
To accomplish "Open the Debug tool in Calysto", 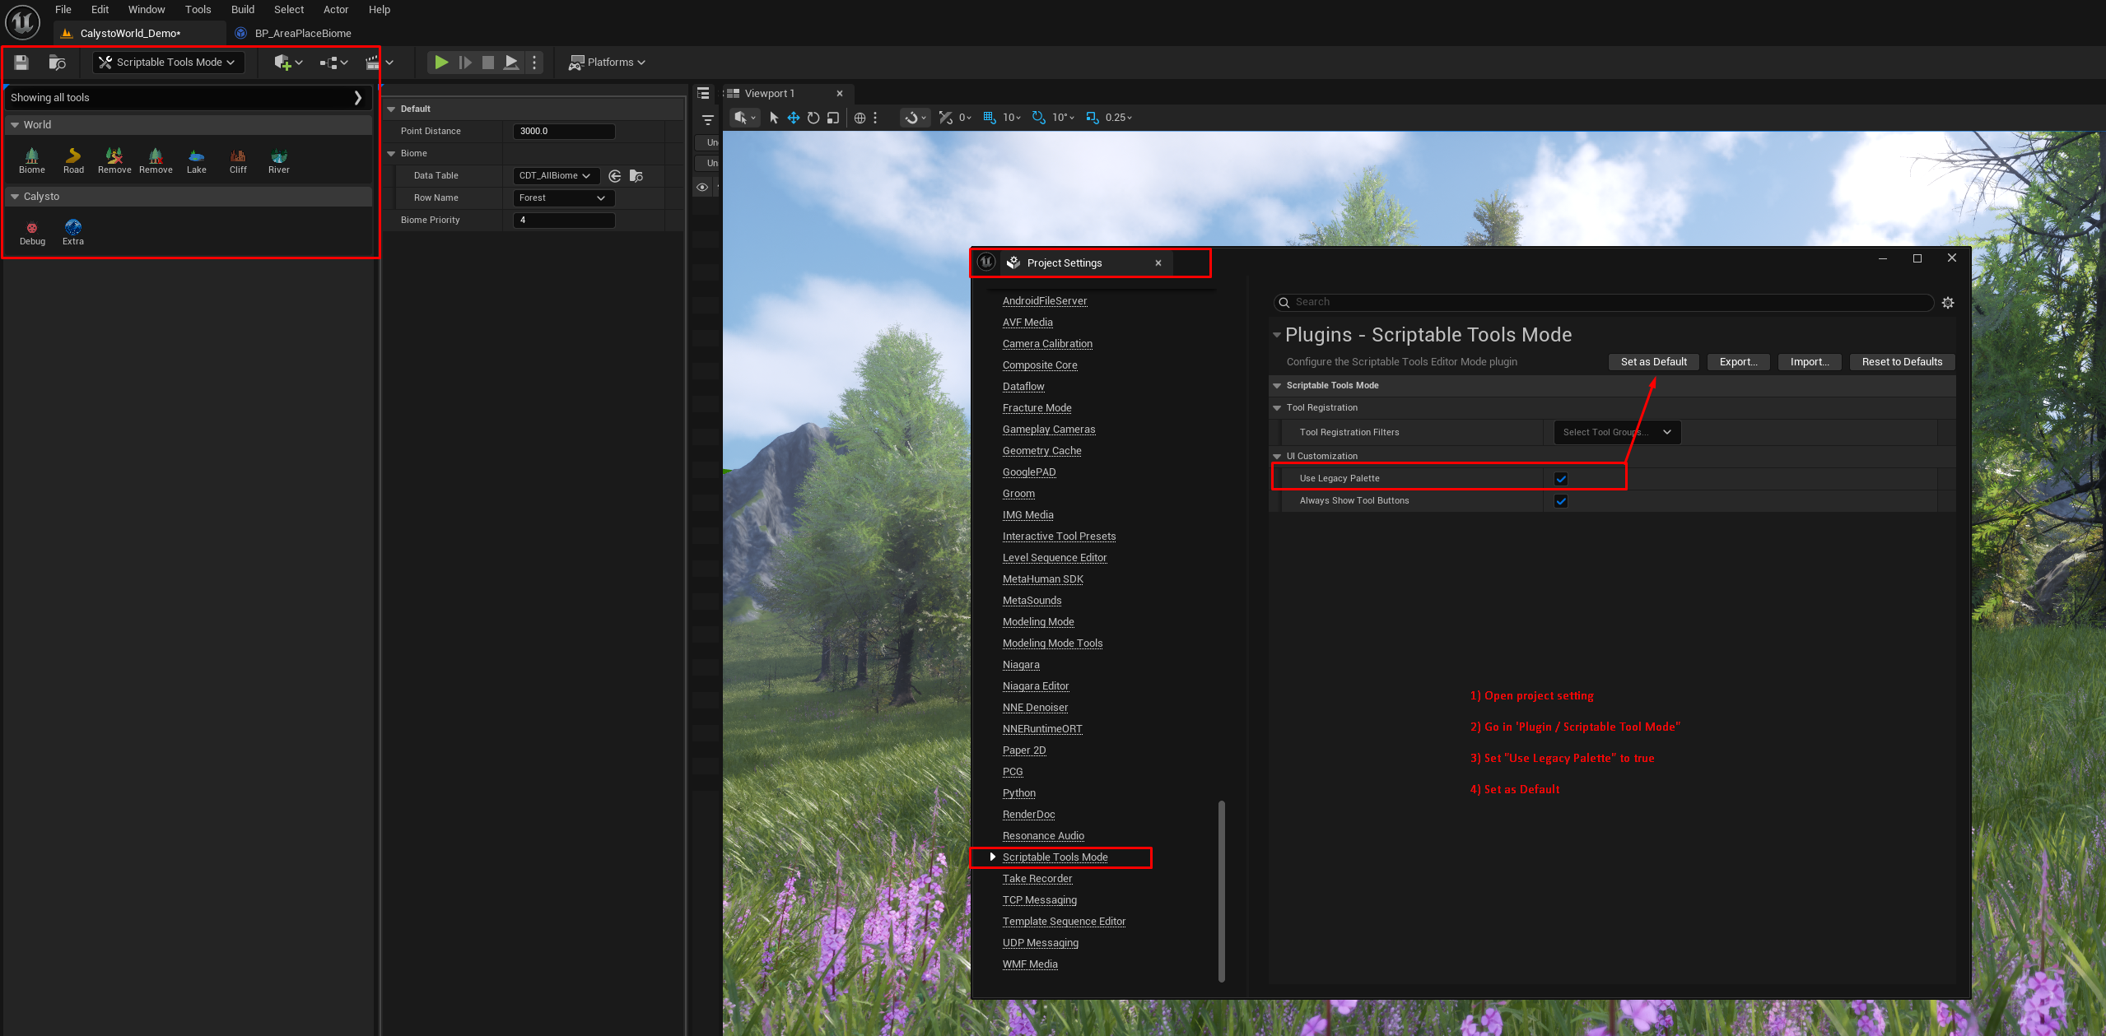I will tap(32, 229).
